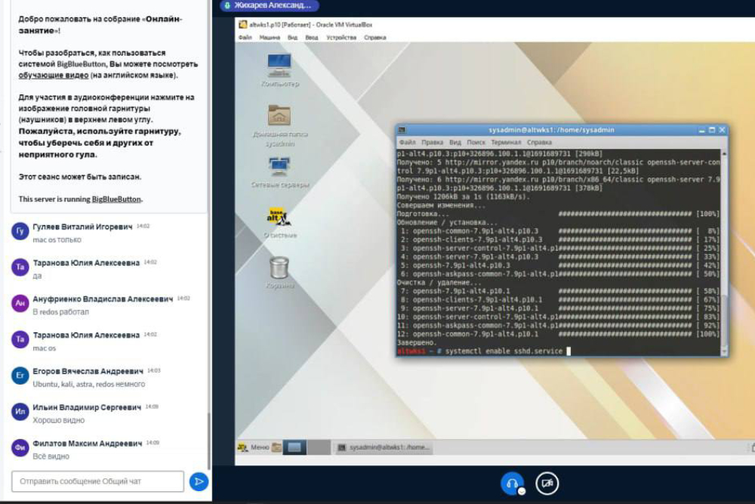Click the blue headset audio button
755x504 pixels.
point(512,483)
